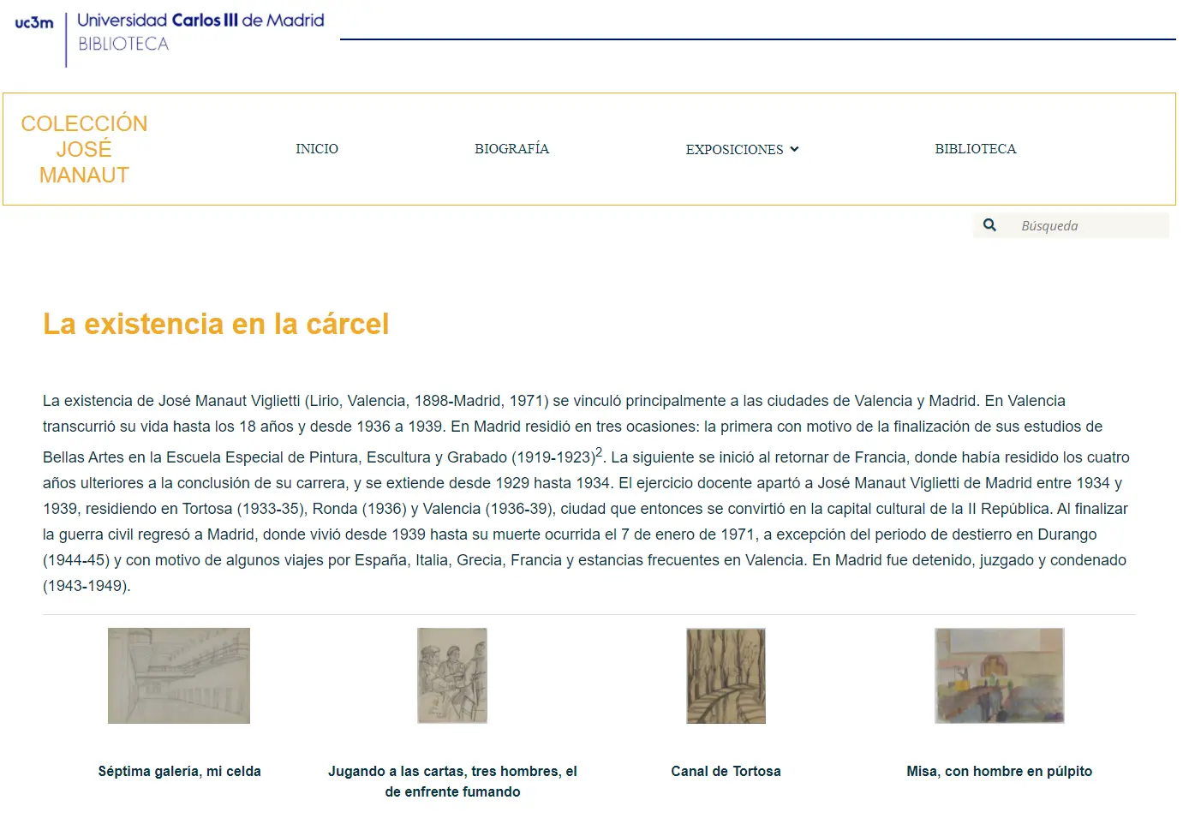Open the Séptima galería drawing thumbnail
Screen dimensions: 1183x818
coord(179,676)
